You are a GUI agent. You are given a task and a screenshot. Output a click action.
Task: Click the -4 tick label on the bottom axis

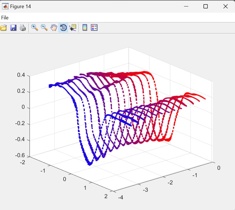click(120, 197)
